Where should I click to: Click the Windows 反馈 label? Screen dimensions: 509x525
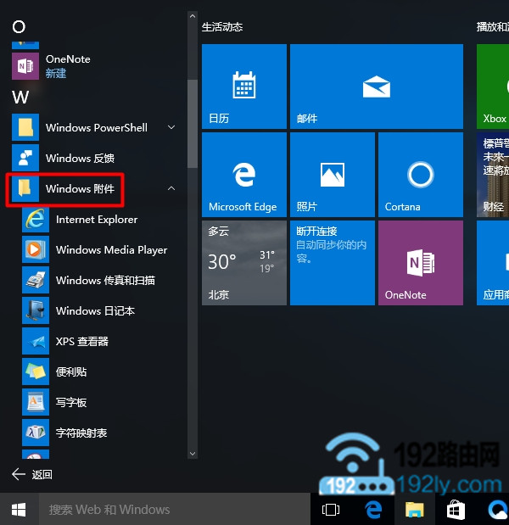[80, 158]
